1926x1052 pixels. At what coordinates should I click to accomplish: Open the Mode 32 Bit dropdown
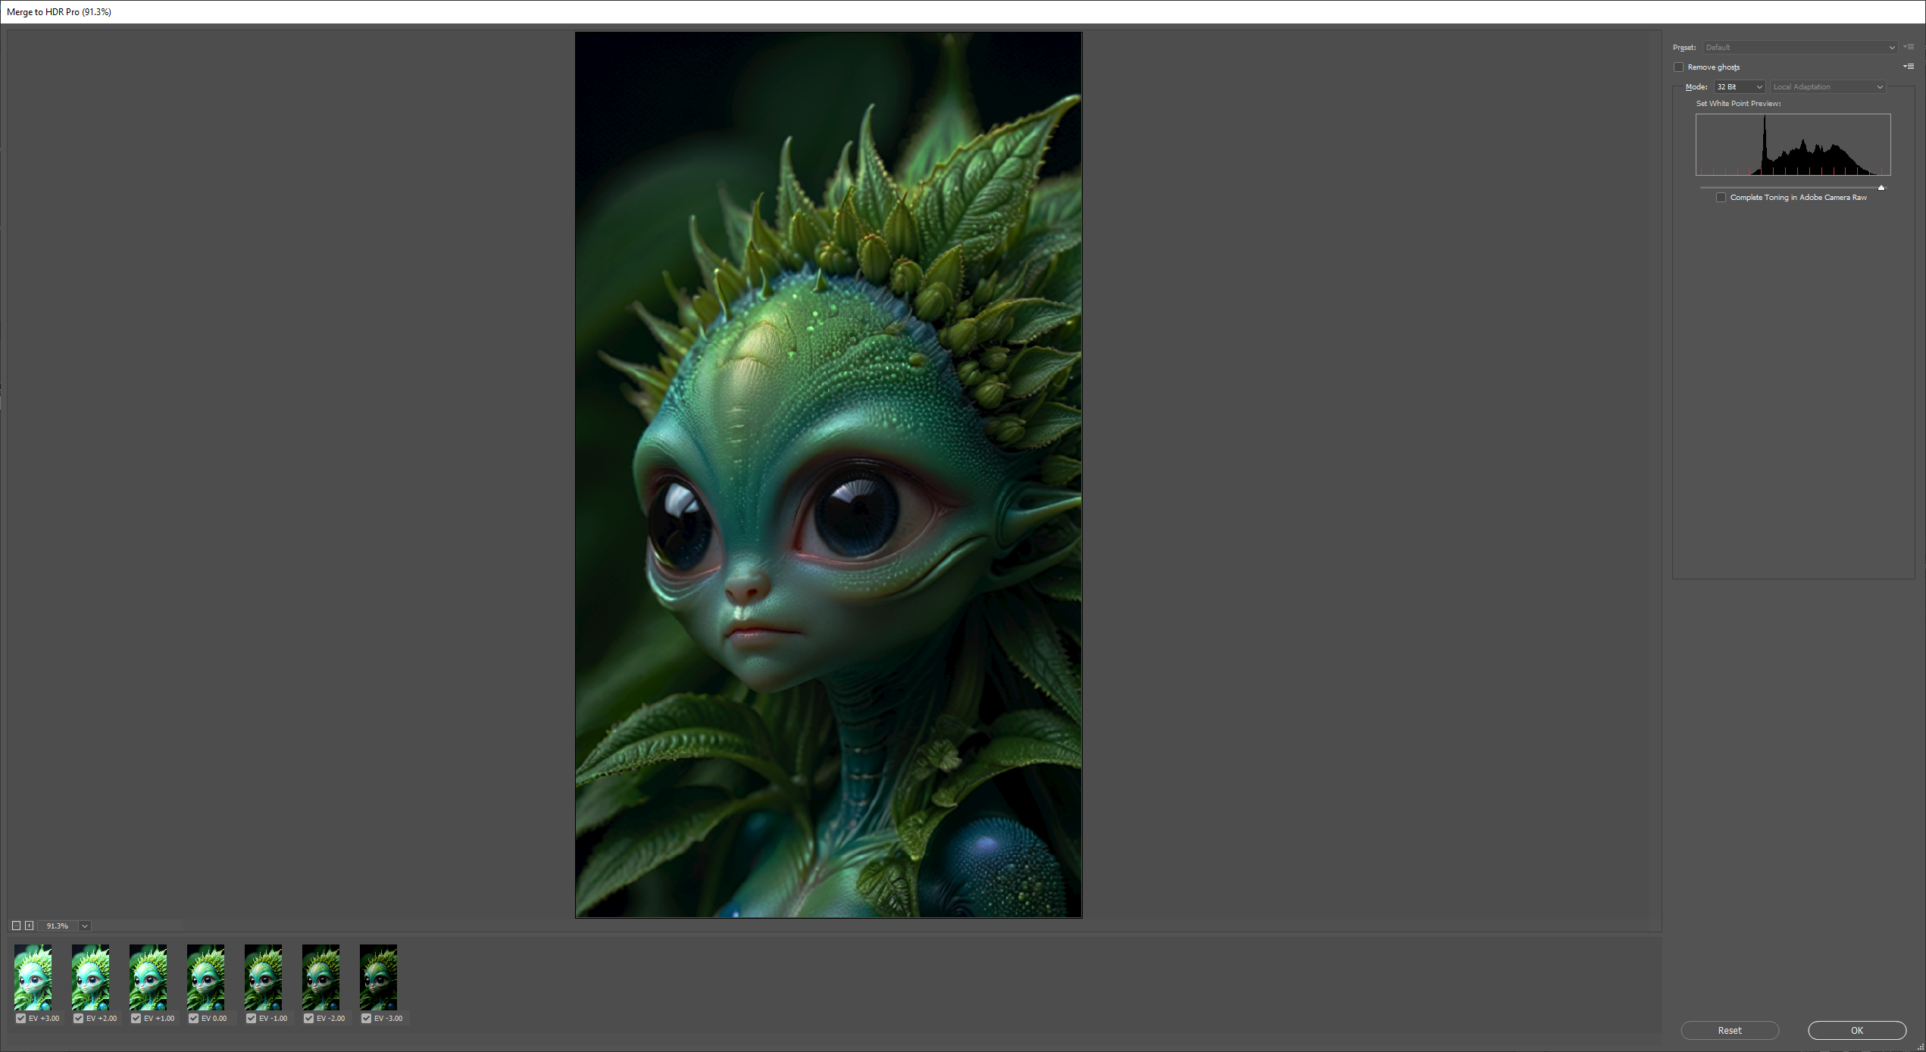[1739, 87]
